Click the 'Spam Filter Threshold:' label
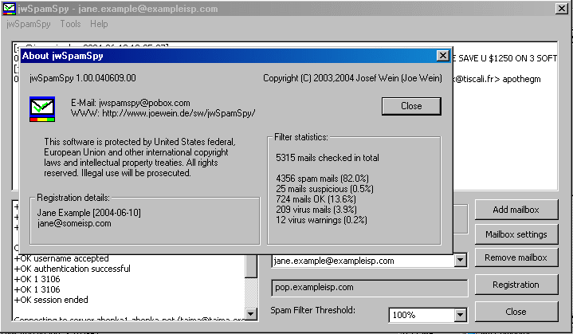 [313, 310]
